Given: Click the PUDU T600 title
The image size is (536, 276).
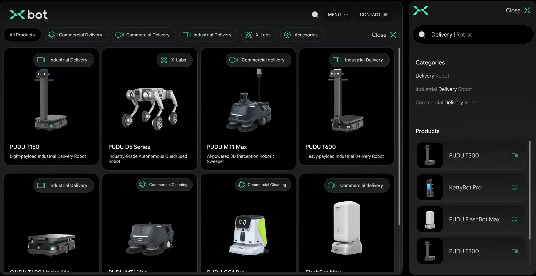Looking at the screenshot, I should coord(321,147).
